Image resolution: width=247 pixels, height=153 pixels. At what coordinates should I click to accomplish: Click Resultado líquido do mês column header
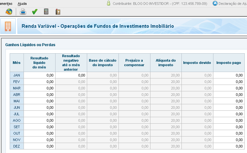pyautogui.click(x=39, y=63)
